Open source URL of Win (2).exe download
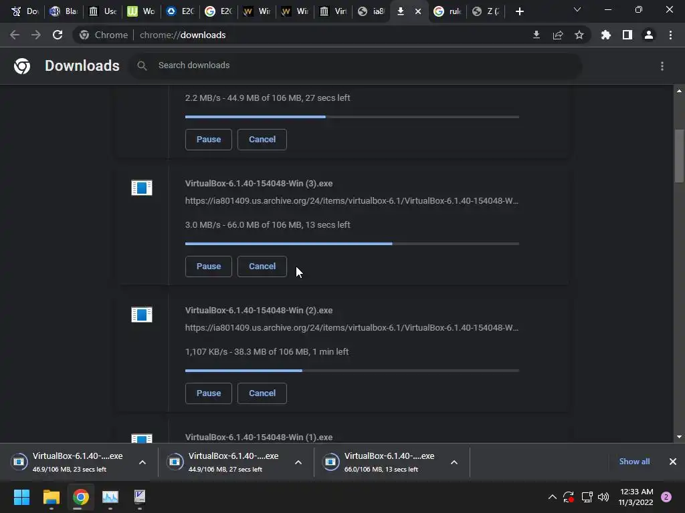This screenshot has width=685, height=513. 352,328
